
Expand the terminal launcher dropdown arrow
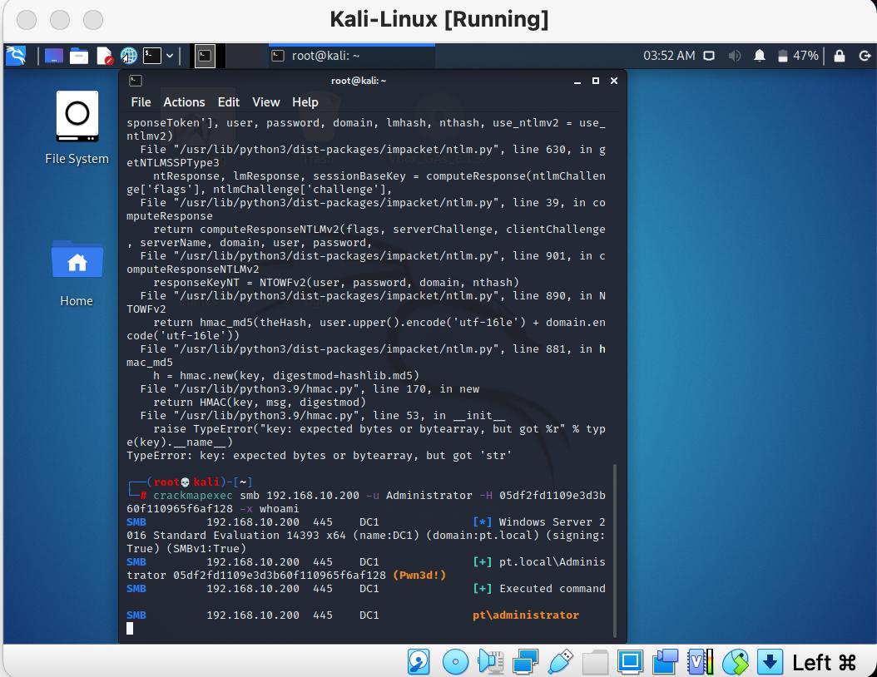170,56
